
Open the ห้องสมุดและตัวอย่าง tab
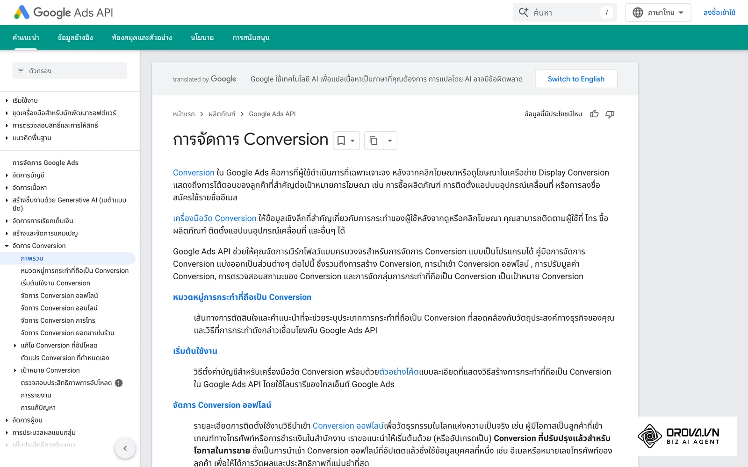pyautogui.click(x=142, y=37)
